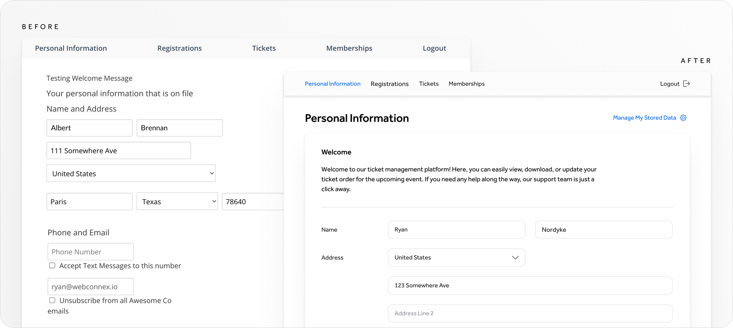The height and width of the screenshot is (328, 733).
Task: Focus the first name field containing Ryan
Action: tap(456, 230)
